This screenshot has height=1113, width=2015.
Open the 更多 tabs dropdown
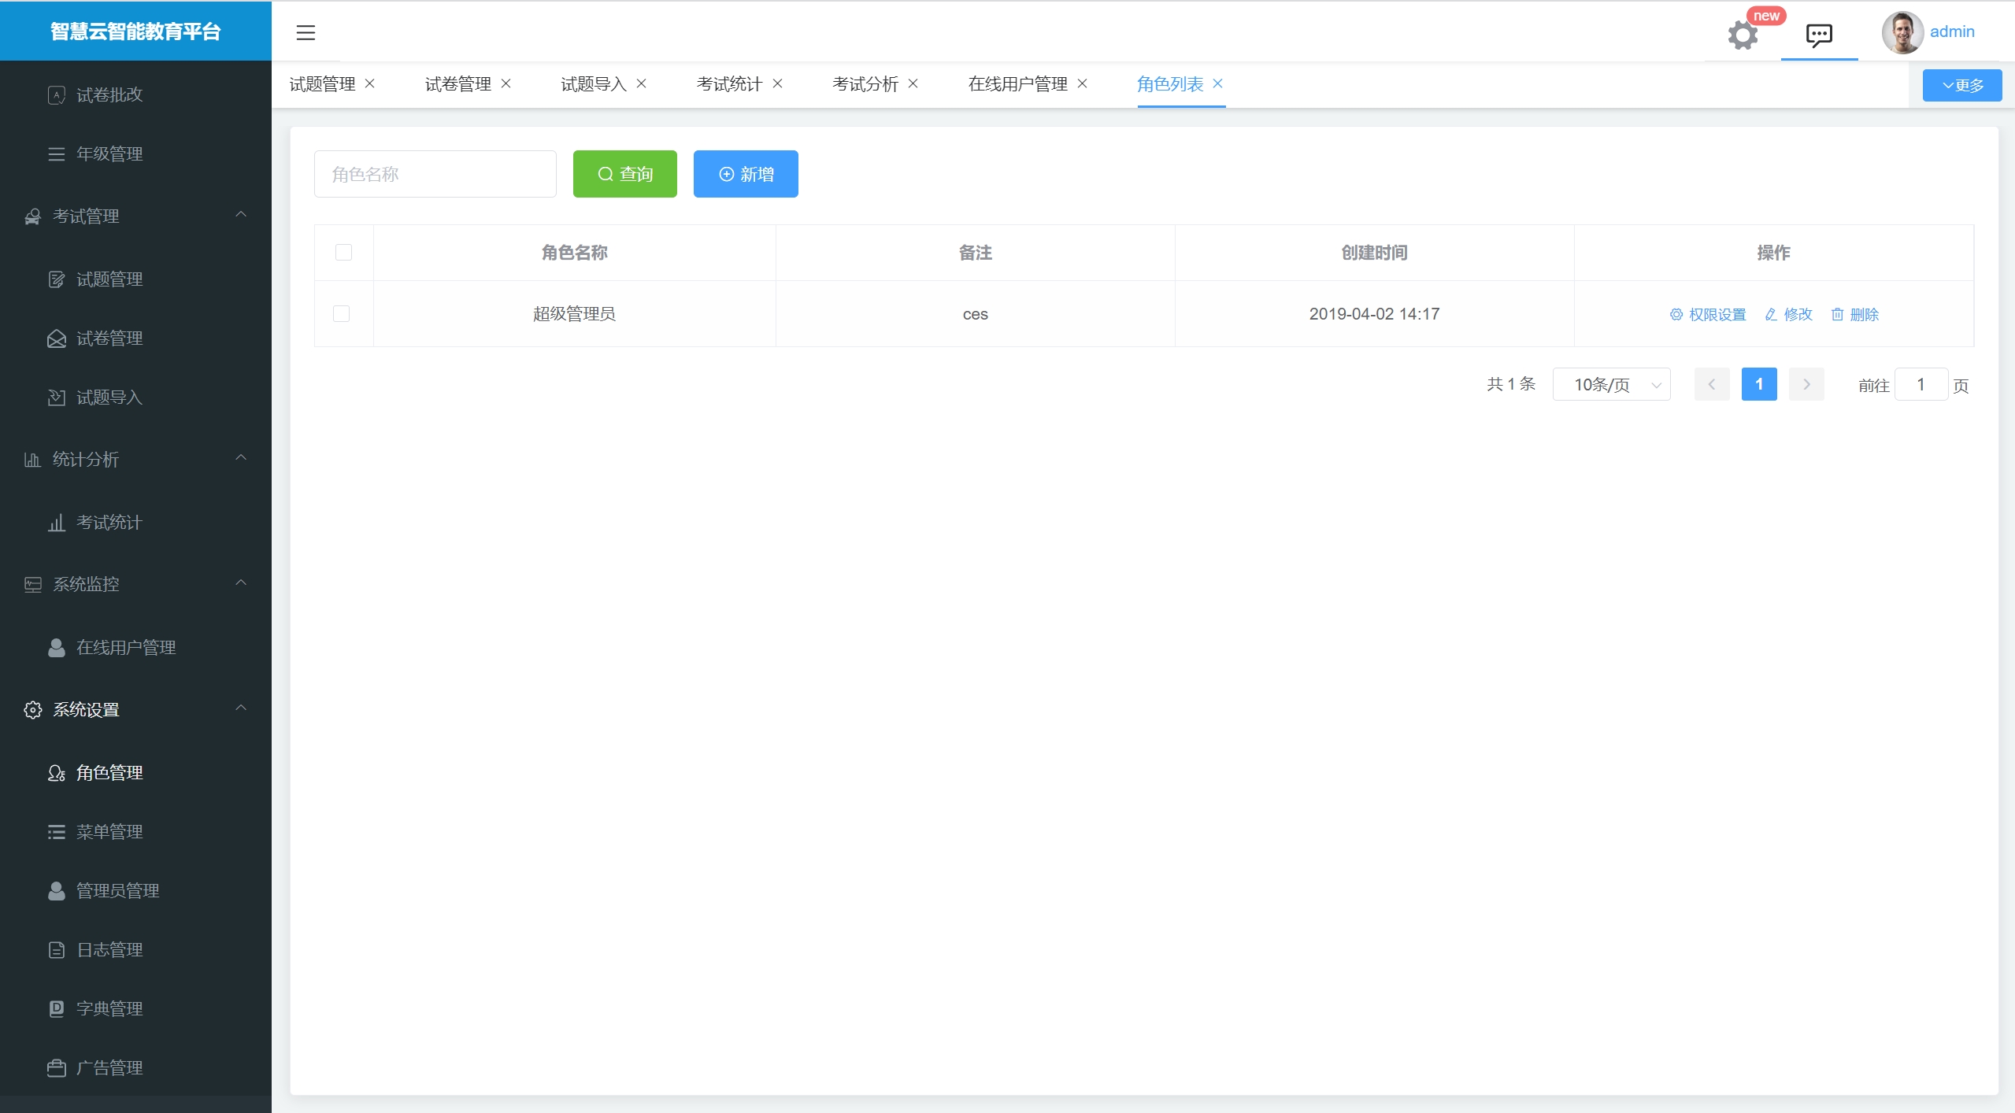tap(1961, 85)
